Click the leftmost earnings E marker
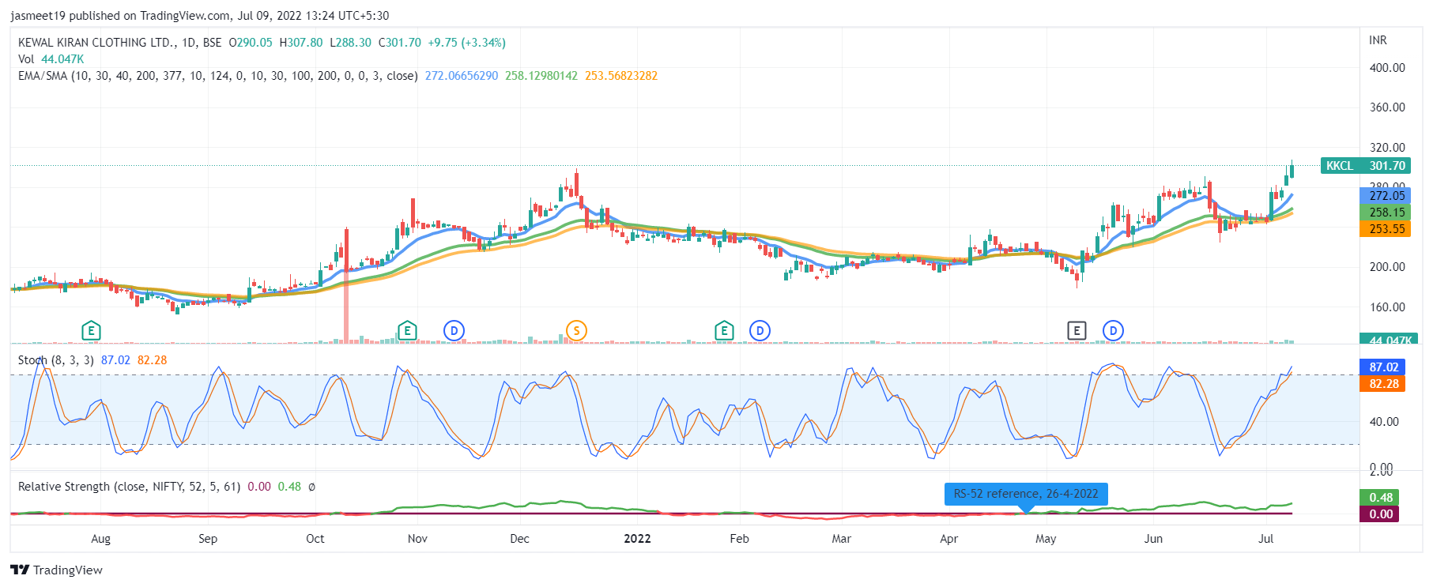This screenshot has height=587, width=1433. tap(91, 331)
